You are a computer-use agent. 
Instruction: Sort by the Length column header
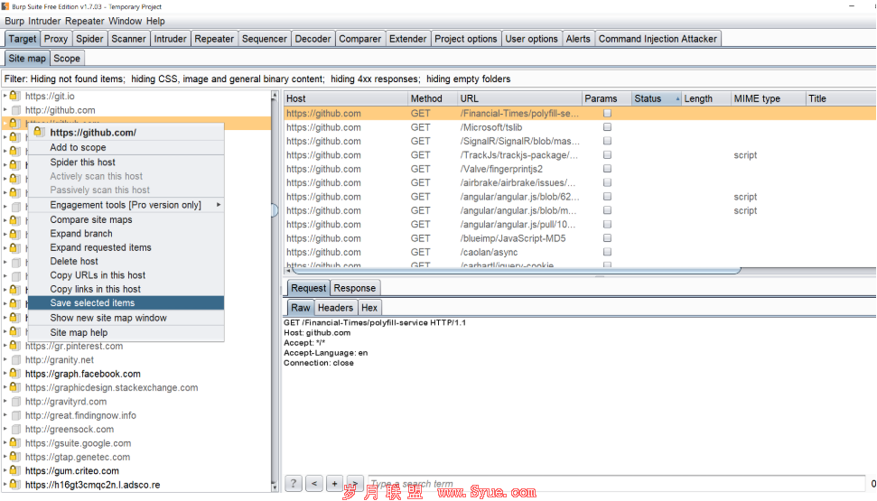click(706, 98)
